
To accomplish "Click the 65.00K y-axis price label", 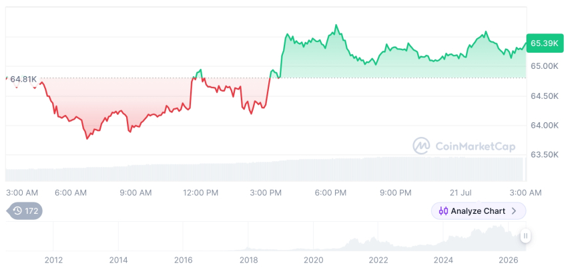I will click(x=545, y=66).
